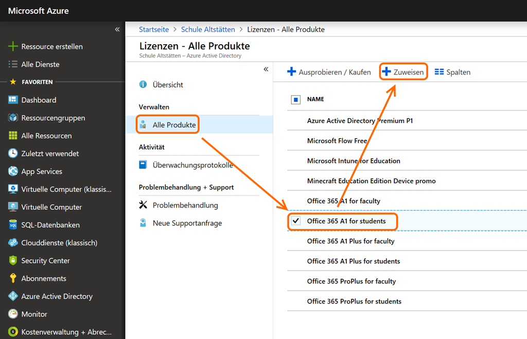Click the Alle Ressourcen grid icon
Viewport: 527px width, 339px height.
click(13, 136)
